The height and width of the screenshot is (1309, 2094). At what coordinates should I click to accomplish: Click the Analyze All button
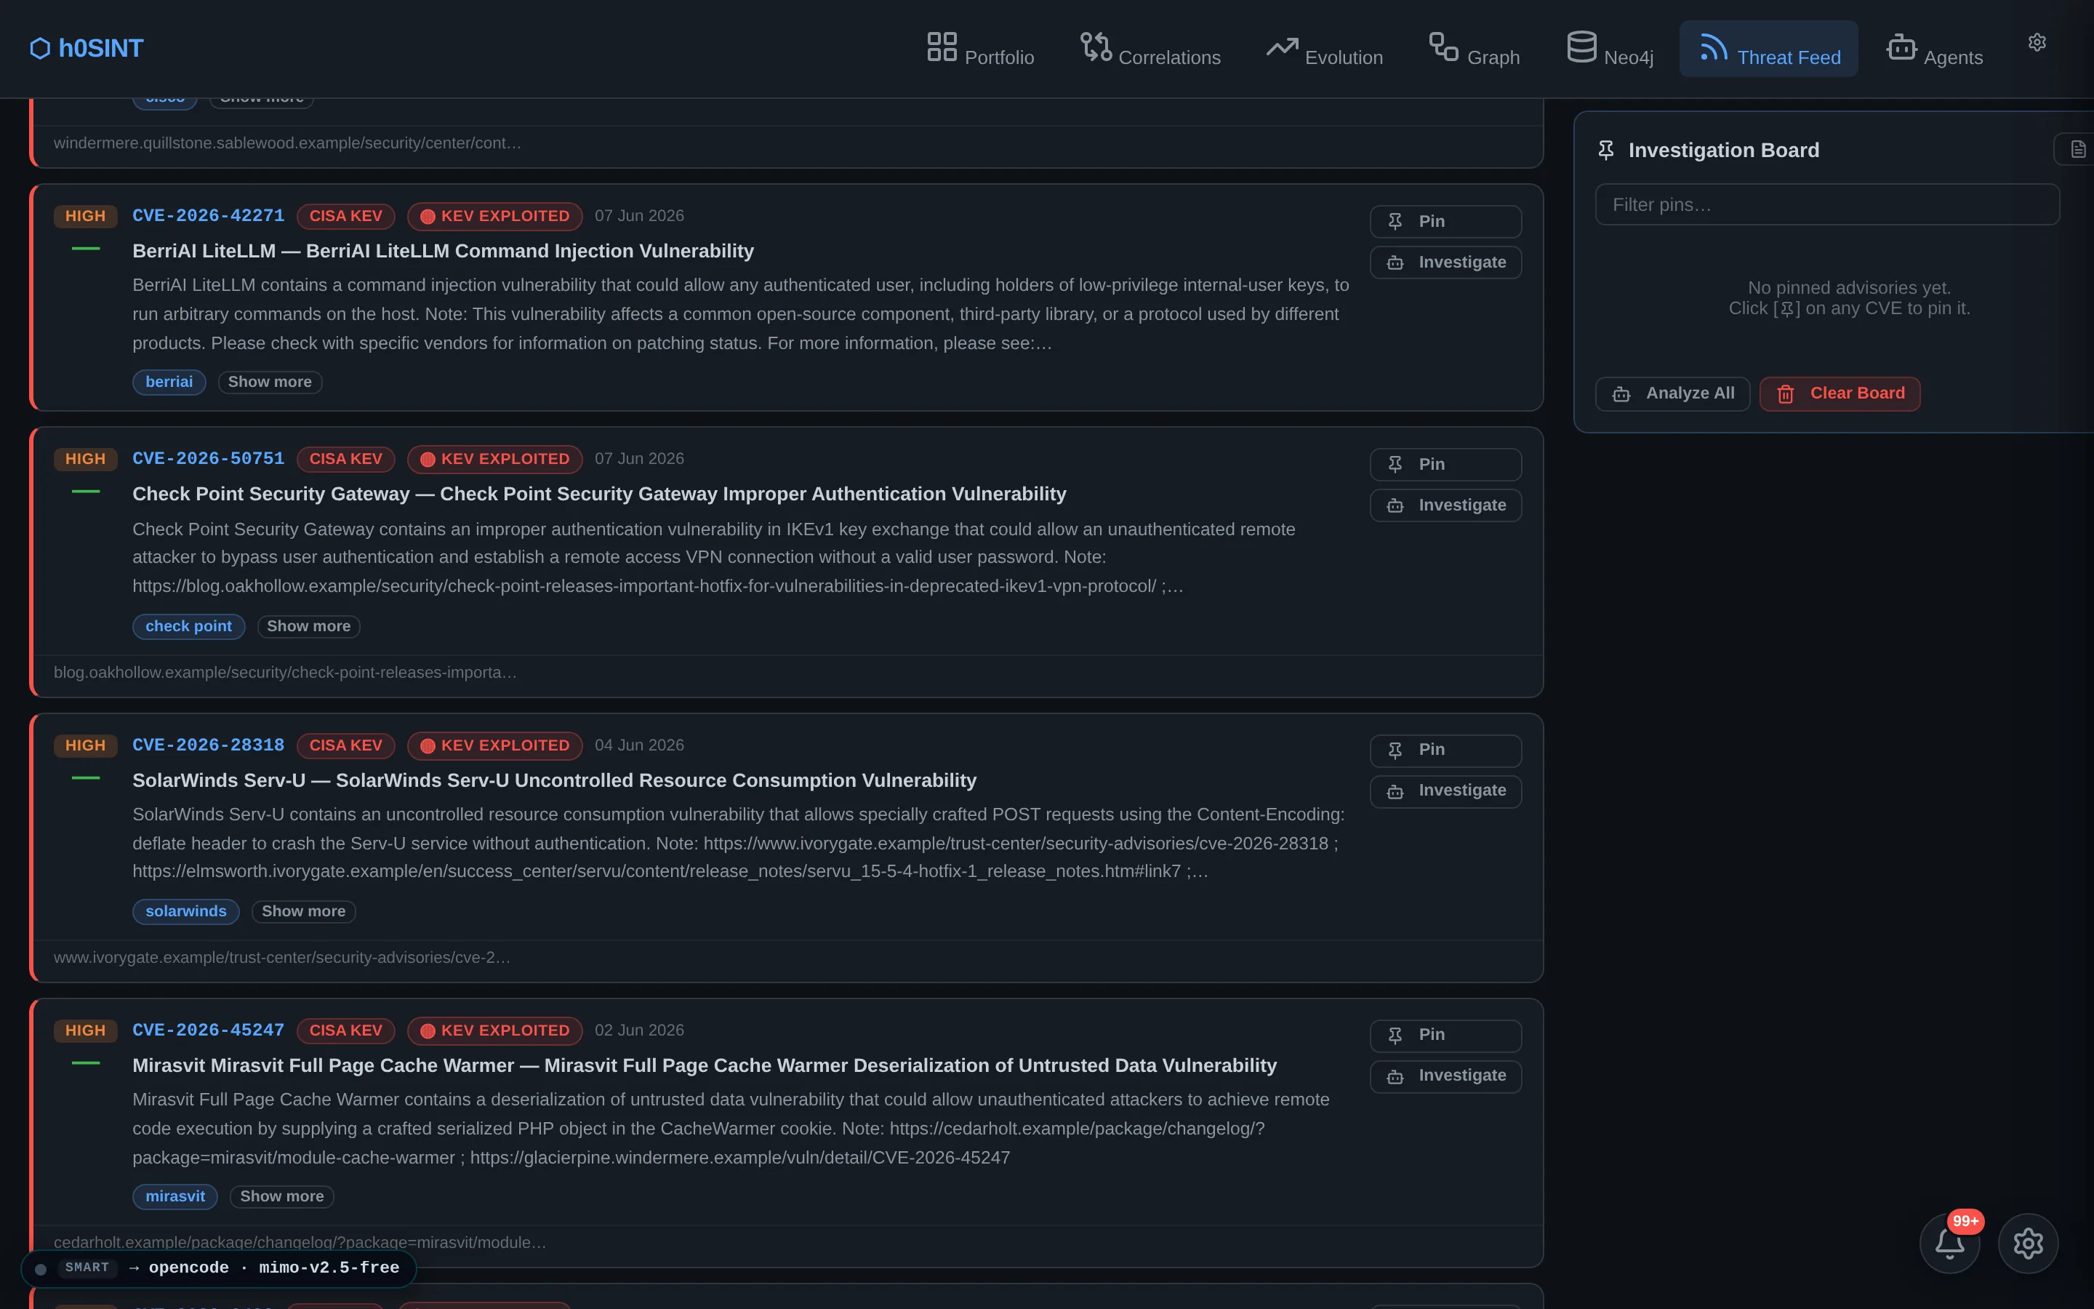point(1672,394)
